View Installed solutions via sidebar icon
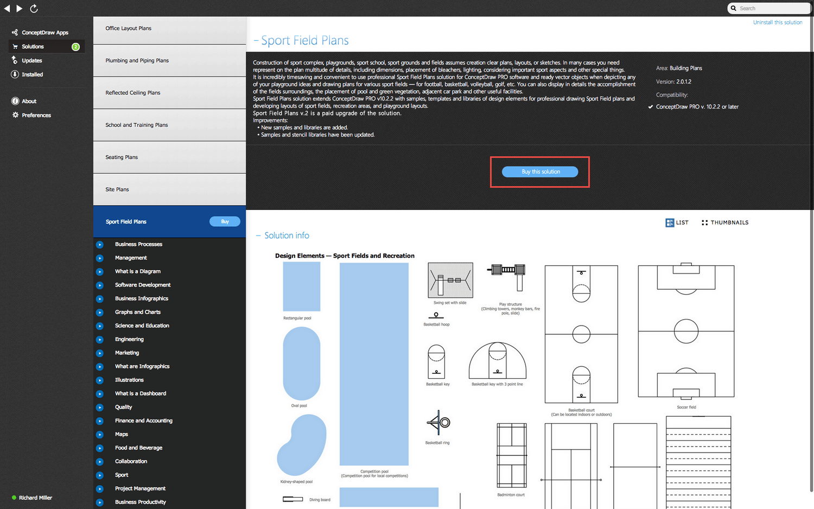The height and width of the screenshot is (509, 814). [31, 74]
